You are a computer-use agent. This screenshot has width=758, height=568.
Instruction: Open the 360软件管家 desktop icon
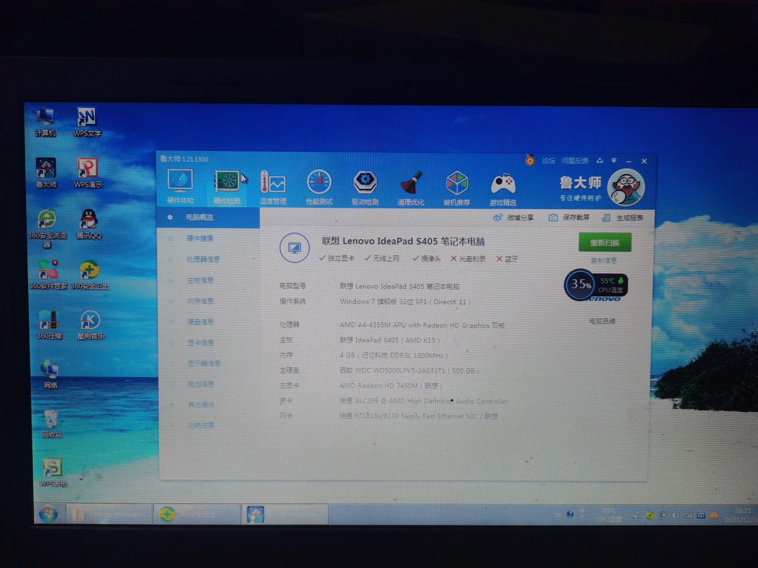48,275
